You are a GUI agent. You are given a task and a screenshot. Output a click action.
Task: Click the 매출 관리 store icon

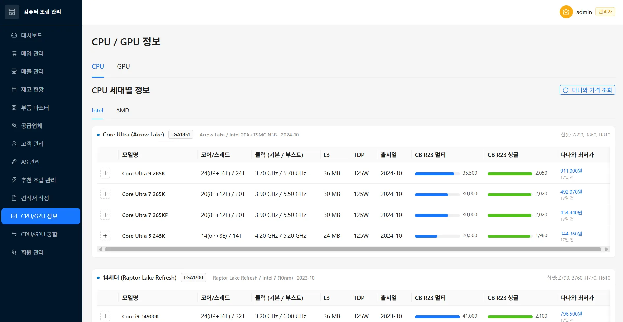(x=14, y=71)
